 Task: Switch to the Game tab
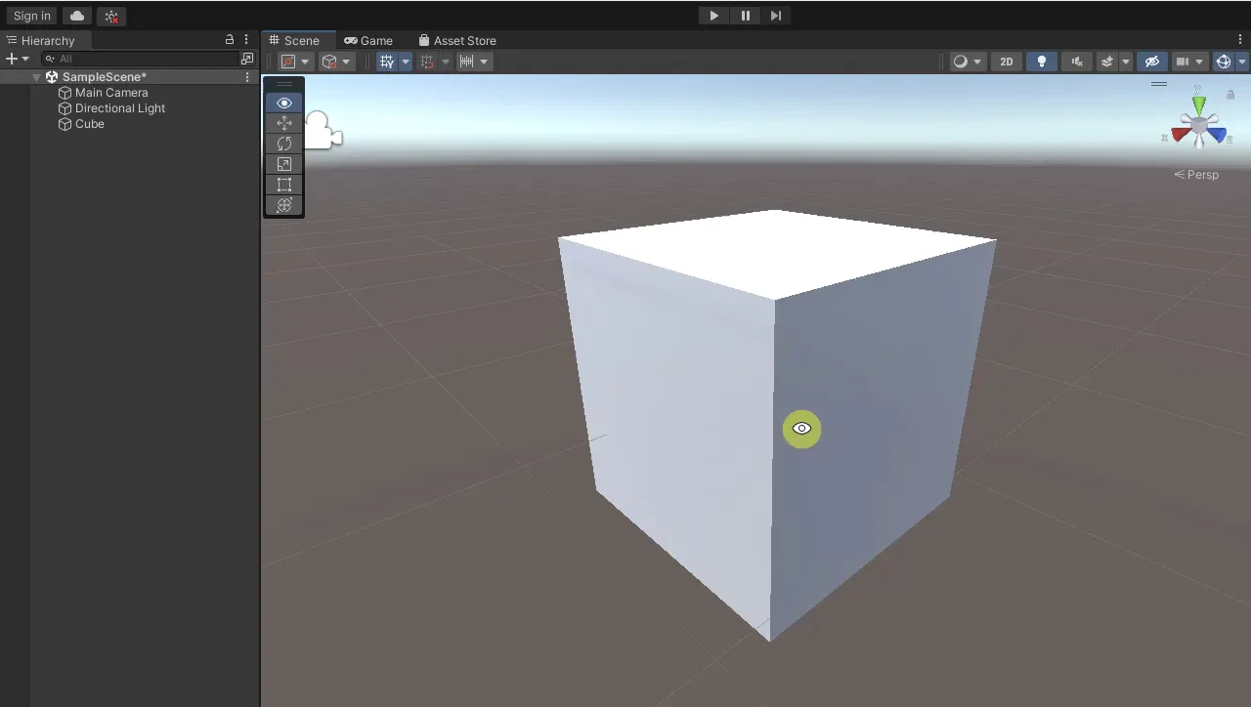coord(367,40)
